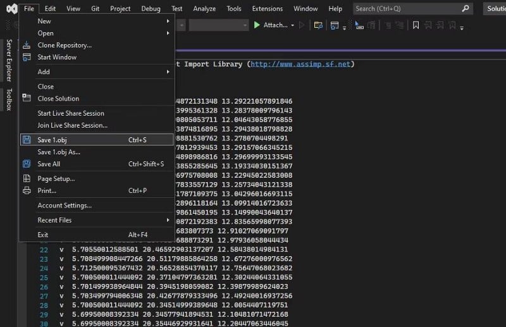The image size is (506, 327).
Task: Open the Debug menu
Action: pos(151,9)
